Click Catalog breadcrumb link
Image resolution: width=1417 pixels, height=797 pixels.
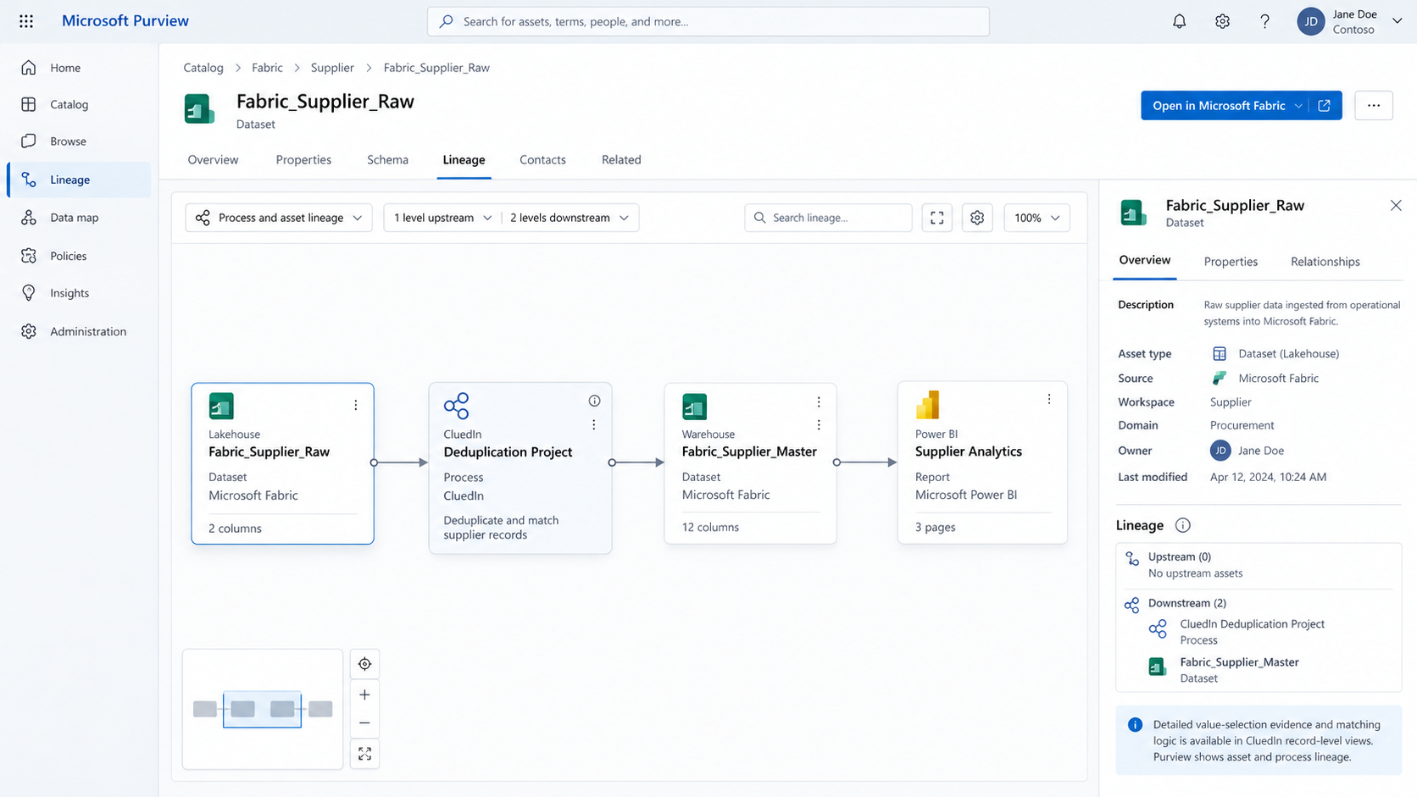(x=203, y=68)
